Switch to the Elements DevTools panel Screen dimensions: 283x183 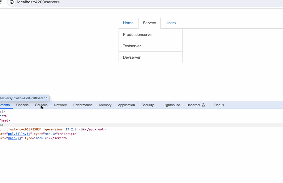(5, 105)
